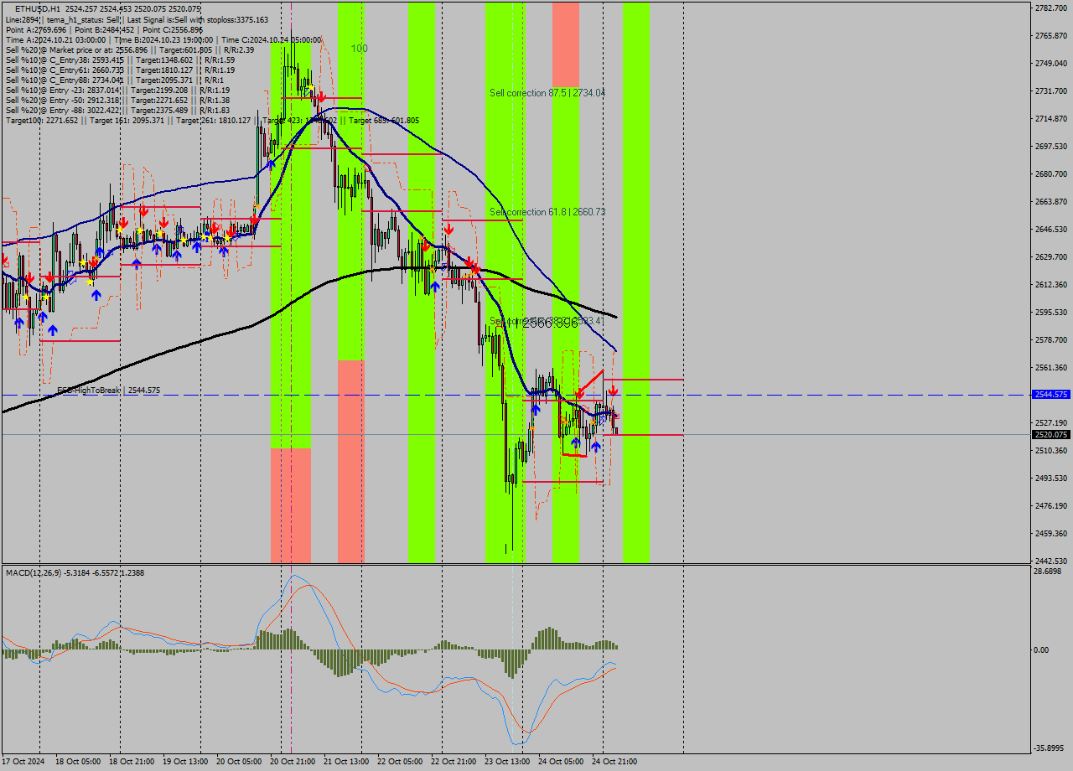Viewport: 1073px width, 771px height.
Task: Click the Time A:2024.10.21 03:00:00 line
Action: pos(163,39)
